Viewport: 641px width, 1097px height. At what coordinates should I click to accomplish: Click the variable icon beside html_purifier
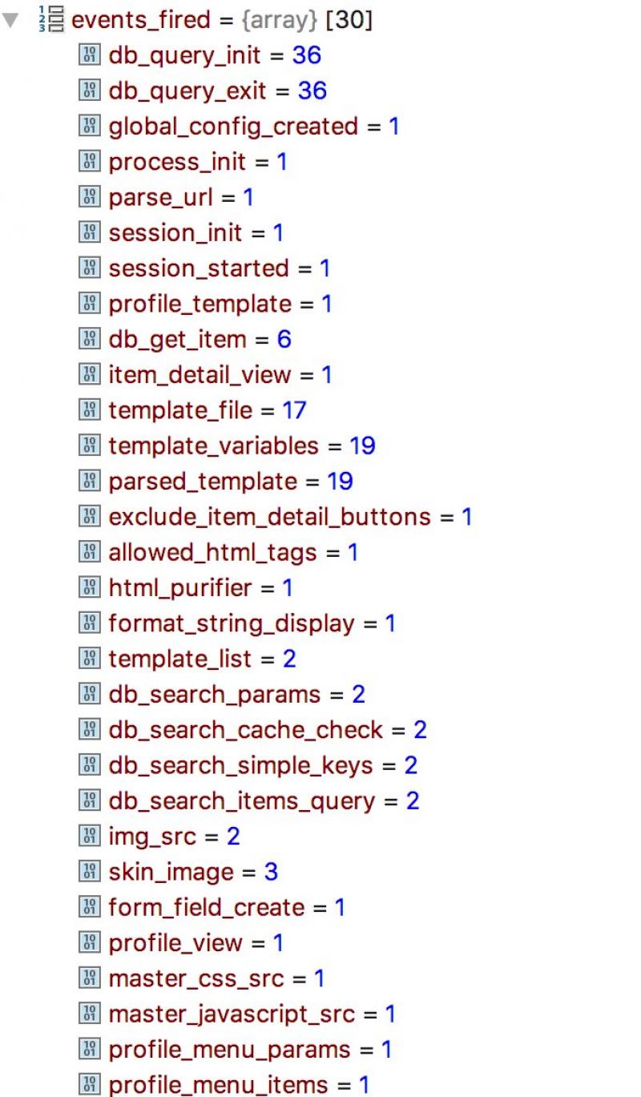[88, 587]
